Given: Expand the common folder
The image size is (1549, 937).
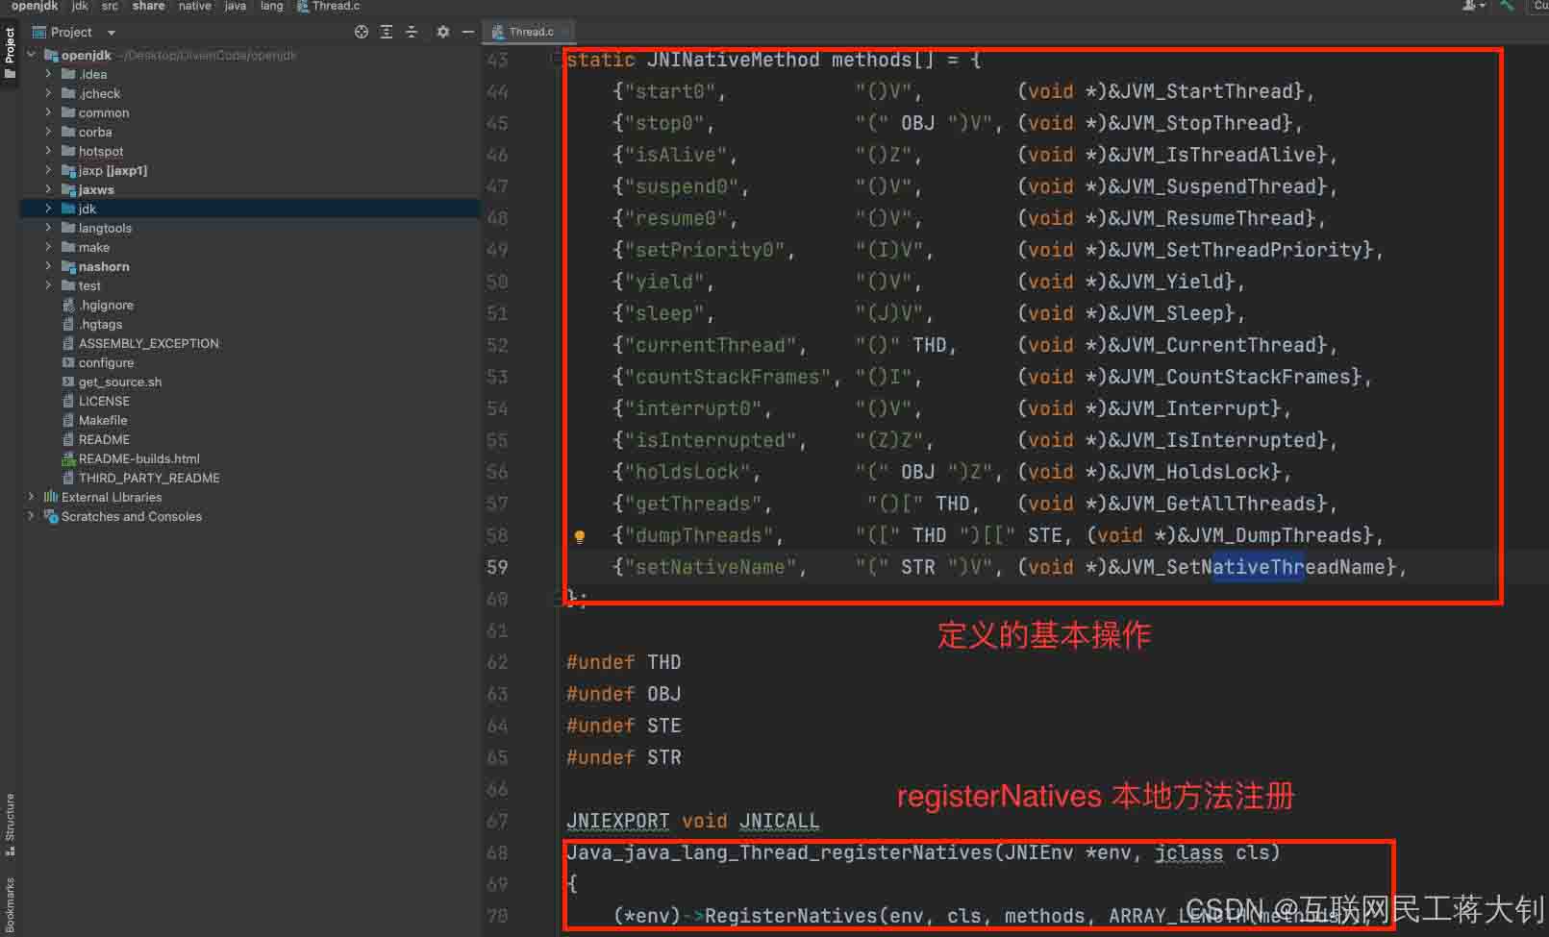Looking at the screenshot, I should (48, 112).
